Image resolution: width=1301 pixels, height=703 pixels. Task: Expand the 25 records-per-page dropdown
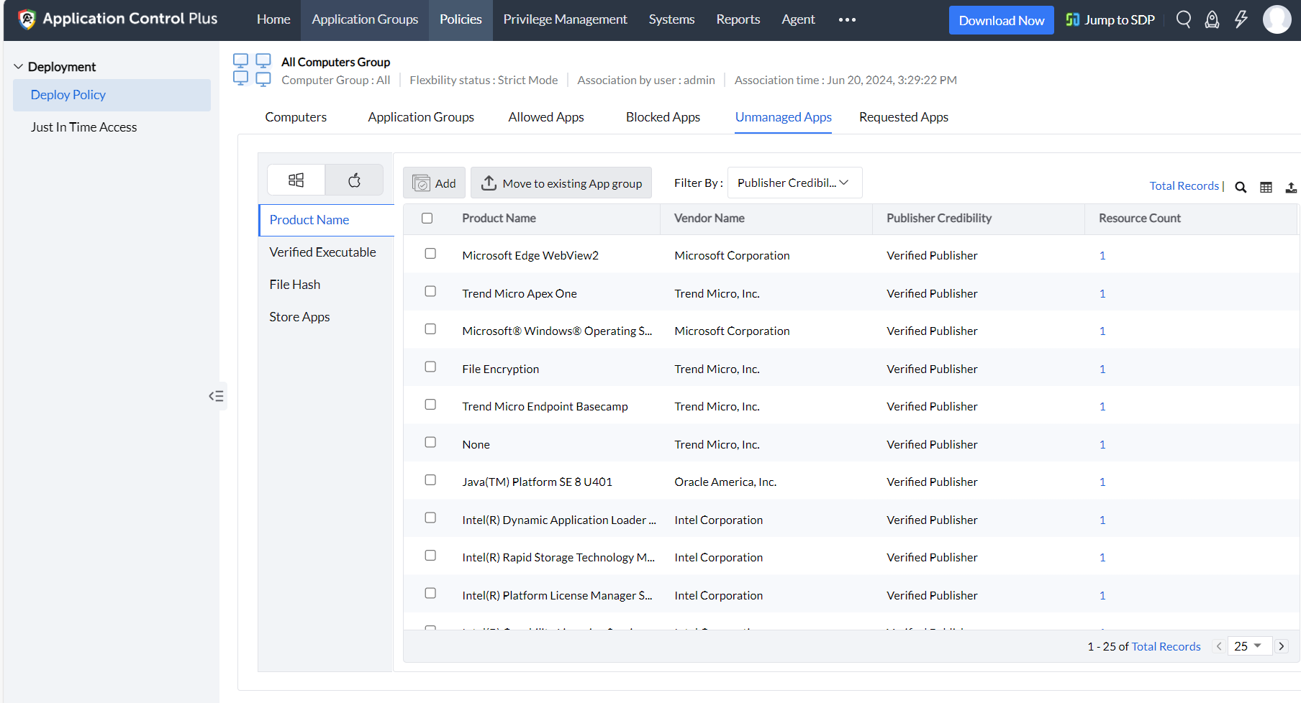coord(1248,646)
